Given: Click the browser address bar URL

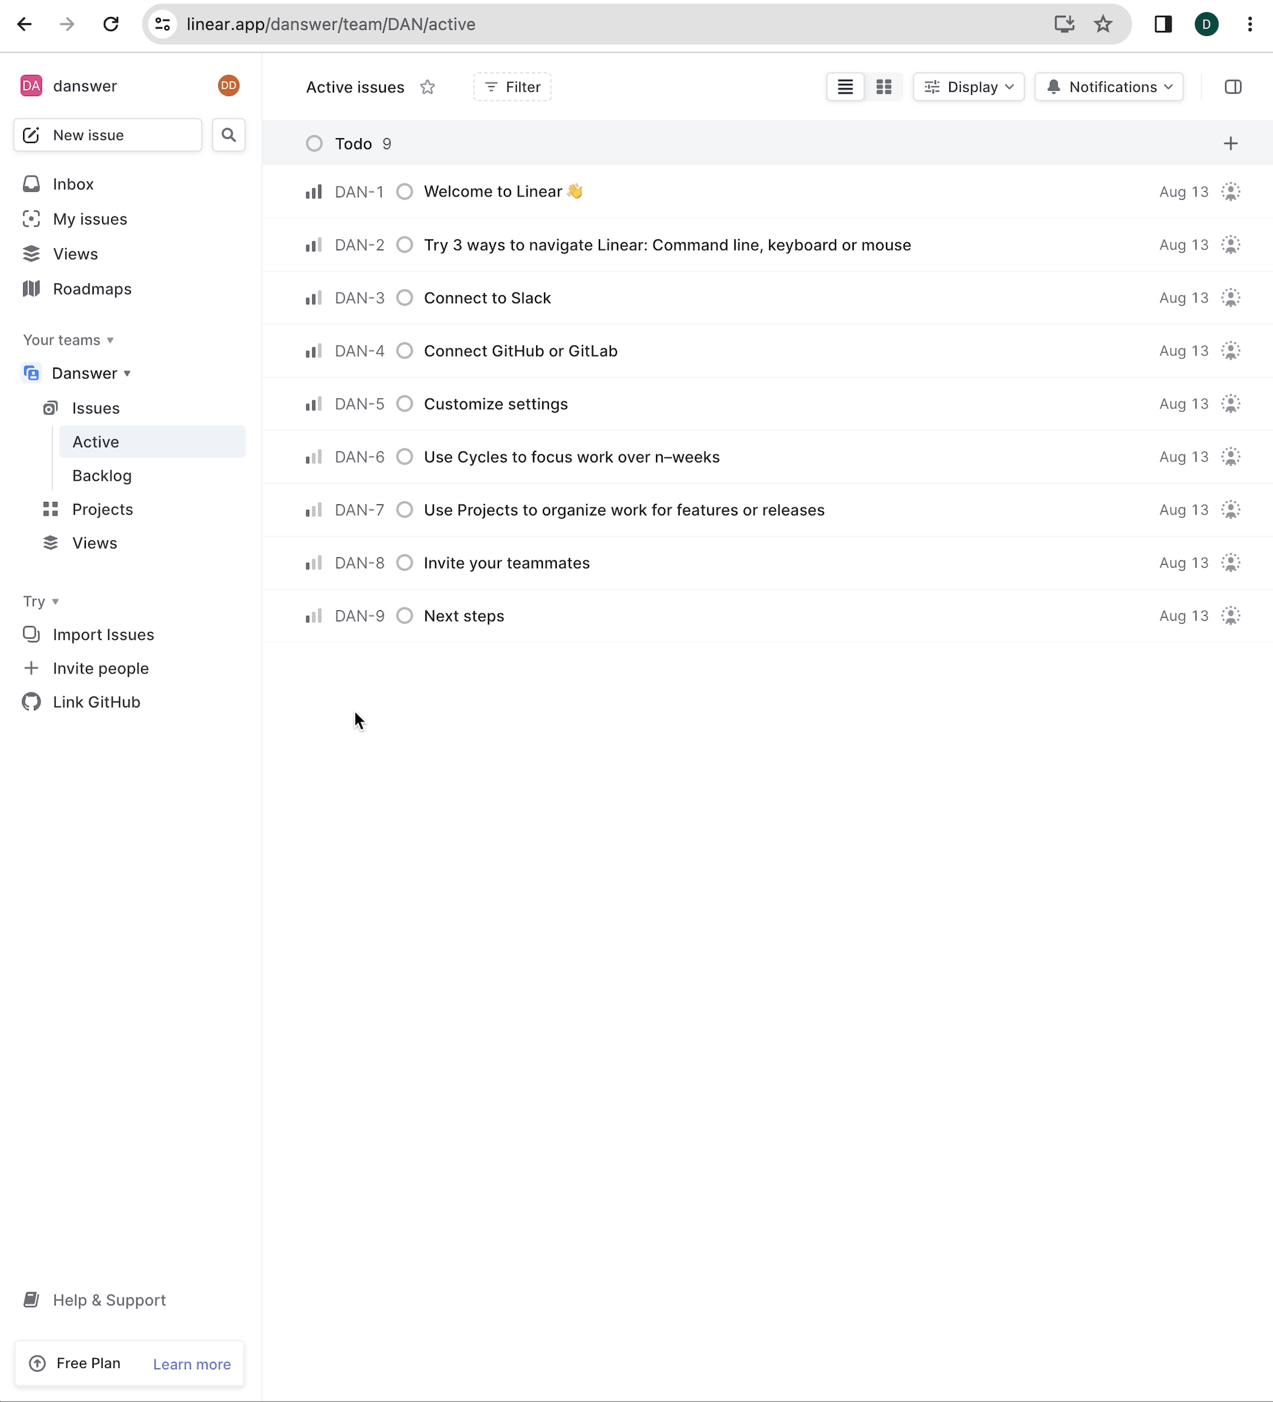Looking at the screenshot, I should point(331,24).
